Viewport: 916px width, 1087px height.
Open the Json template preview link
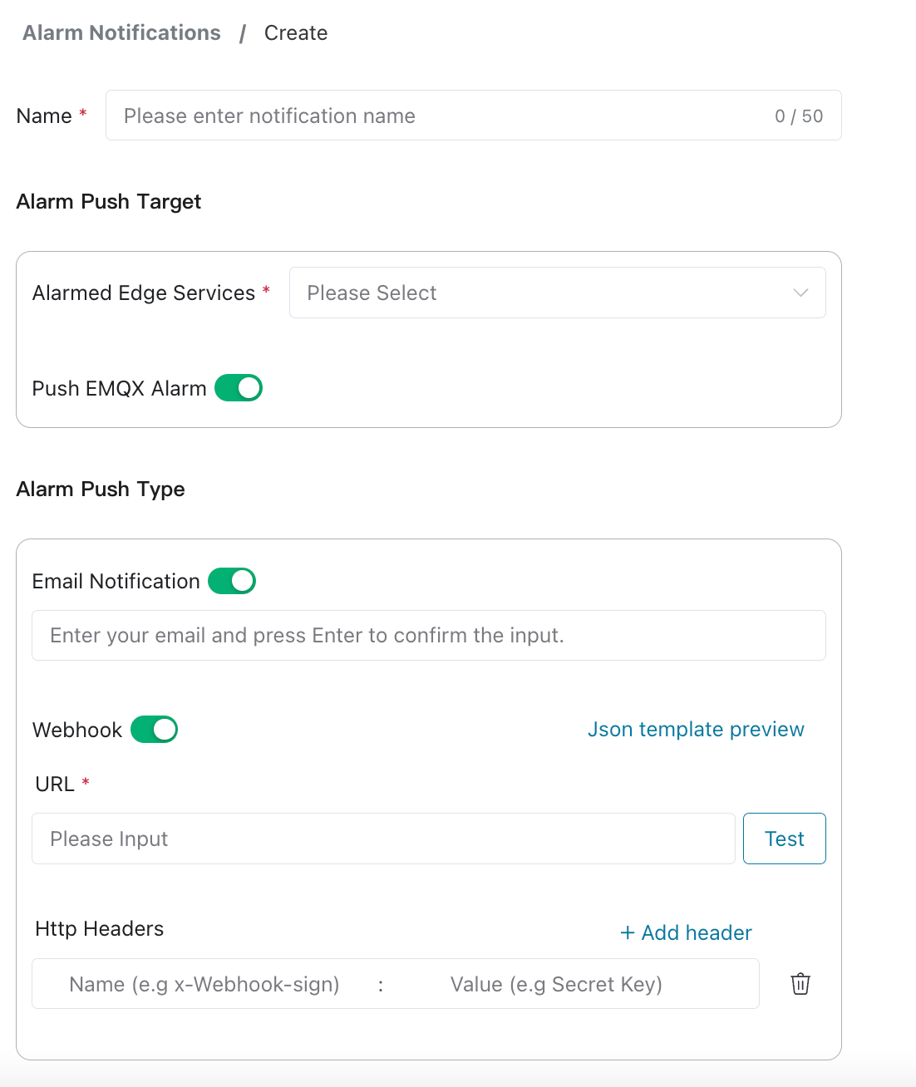pyautogui.click(x=696, y=730)
